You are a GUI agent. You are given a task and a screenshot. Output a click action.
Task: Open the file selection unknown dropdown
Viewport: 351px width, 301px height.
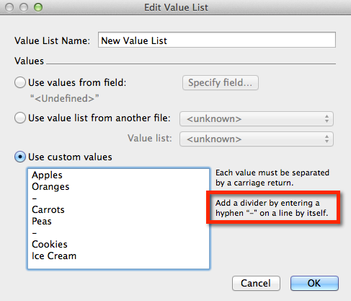coord(257,118)
